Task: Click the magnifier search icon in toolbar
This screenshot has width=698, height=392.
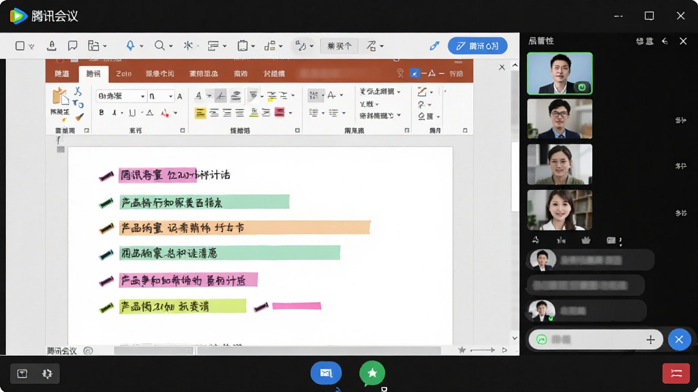Action: pyautogui.click(x=160, y=46)
